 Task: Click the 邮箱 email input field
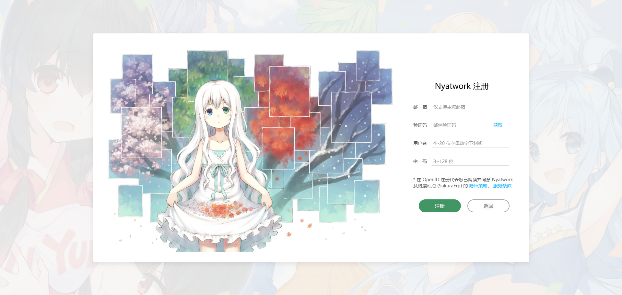[470, 107]
